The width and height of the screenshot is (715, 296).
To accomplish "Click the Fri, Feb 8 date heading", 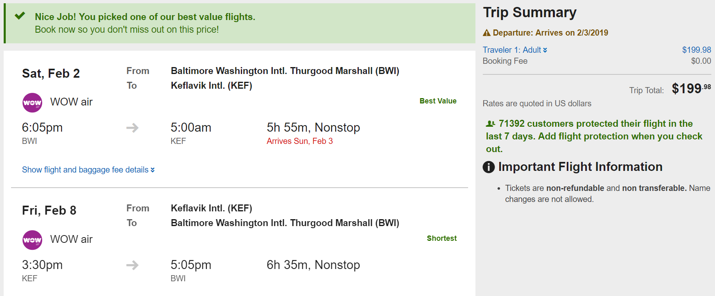I will pyautogui.click(x=49, y=211).
